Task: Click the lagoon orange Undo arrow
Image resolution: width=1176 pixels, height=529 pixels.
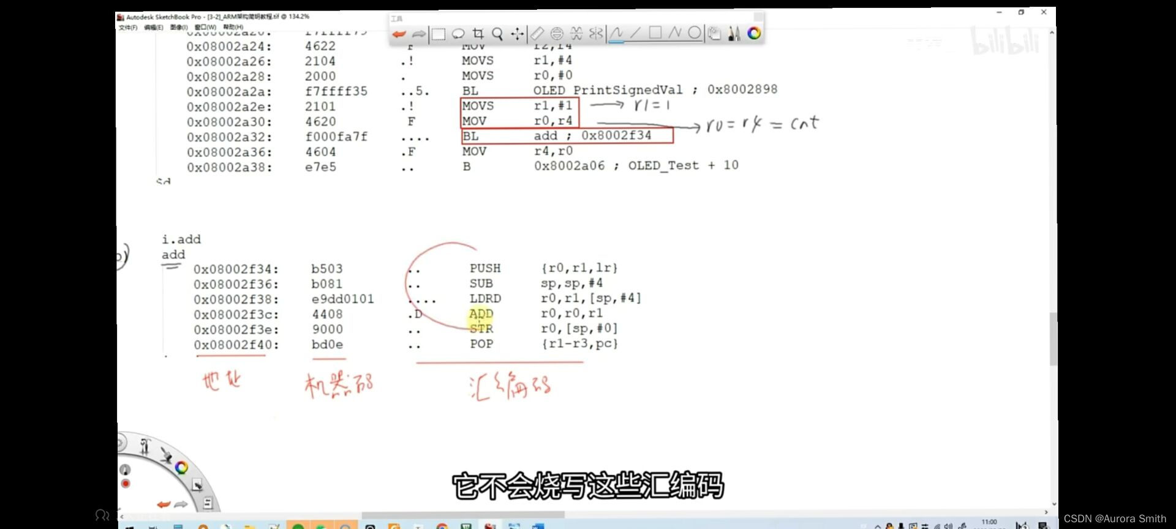Action: [x=164, y=505]
